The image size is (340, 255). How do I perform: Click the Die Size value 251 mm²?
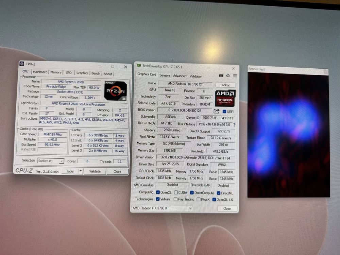click(205, 98)
